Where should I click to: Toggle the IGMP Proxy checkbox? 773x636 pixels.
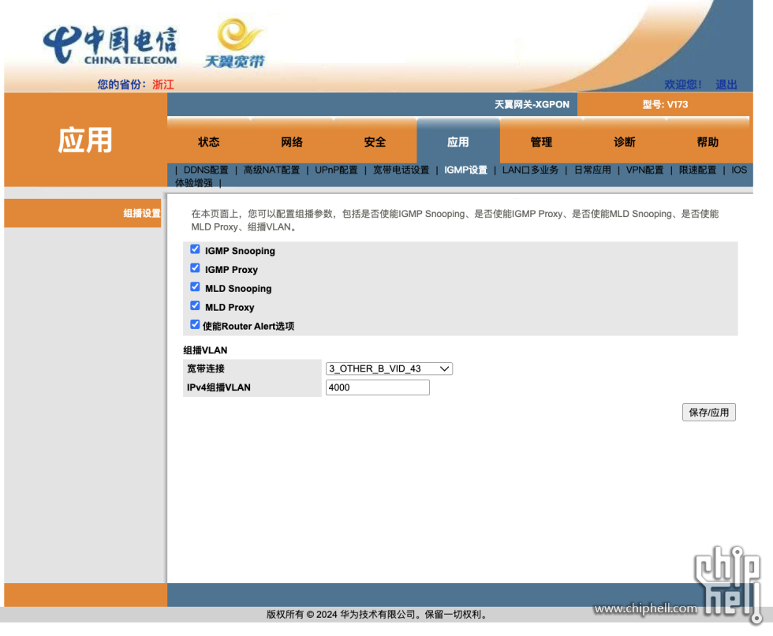[196, 268]
